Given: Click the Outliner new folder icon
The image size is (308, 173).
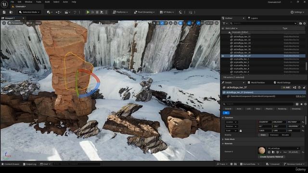Looking at the screenshot, I should coord(300,24).
